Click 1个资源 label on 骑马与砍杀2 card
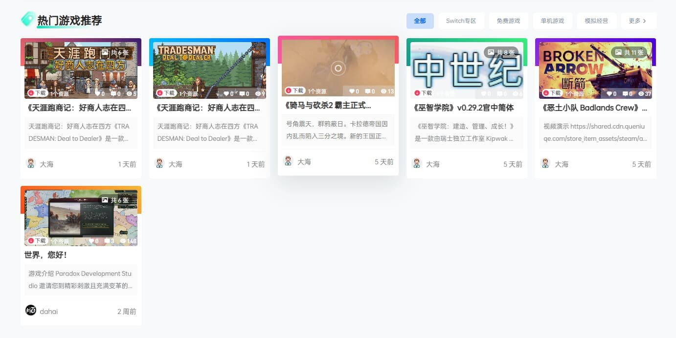The height and width of the screenshot is (338, 676). 317,91
